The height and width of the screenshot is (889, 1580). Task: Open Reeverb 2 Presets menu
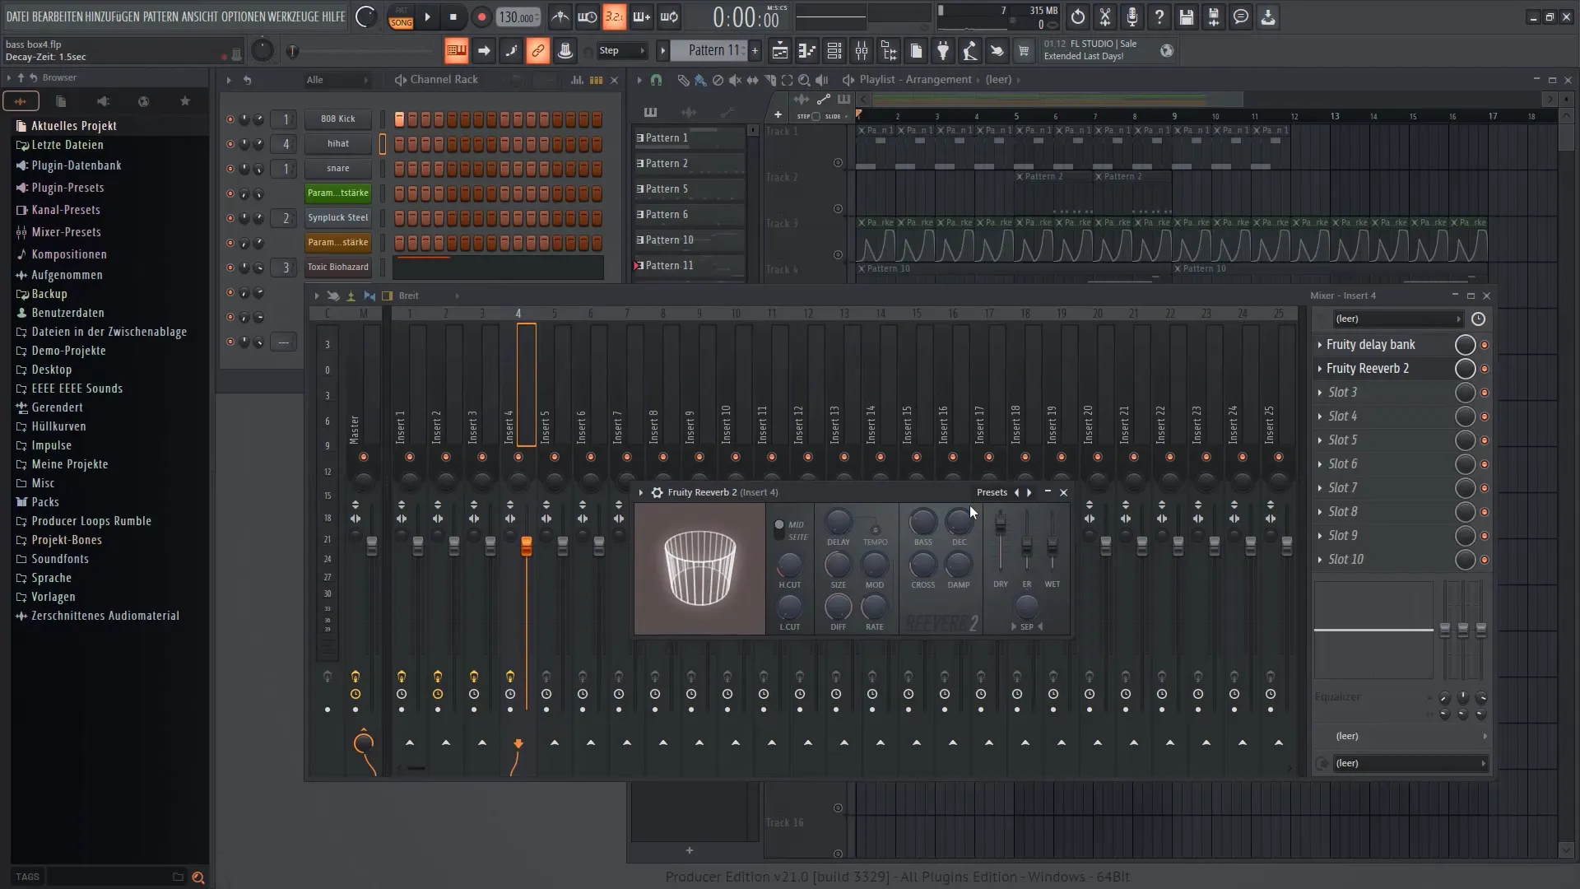point(992,492)
